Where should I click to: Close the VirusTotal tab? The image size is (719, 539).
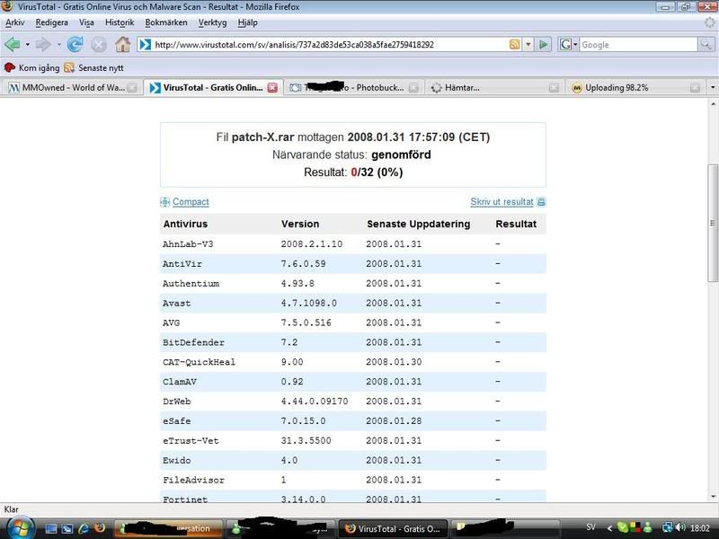tap(272, 87)
